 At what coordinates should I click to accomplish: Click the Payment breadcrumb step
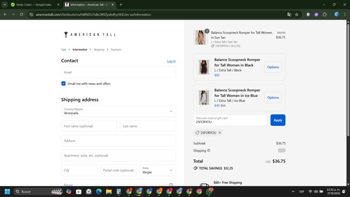(x=116, y=50)
